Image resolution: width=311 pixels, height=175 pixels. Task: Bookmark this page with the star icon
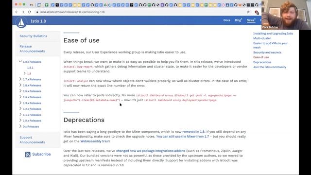coord(248,12)
